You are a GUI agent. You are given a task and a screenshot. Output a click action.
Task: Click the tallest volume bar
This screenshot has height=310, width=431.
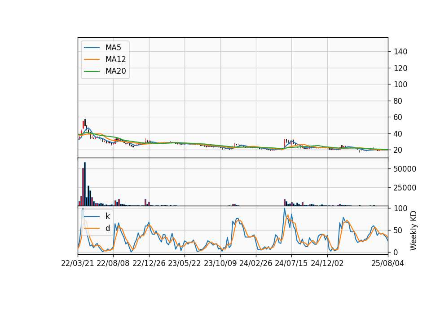(85, 184)
